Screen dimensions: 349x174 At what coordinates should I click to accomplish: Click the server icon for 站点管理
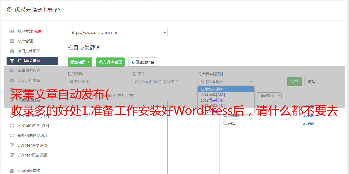coord(12,41)
